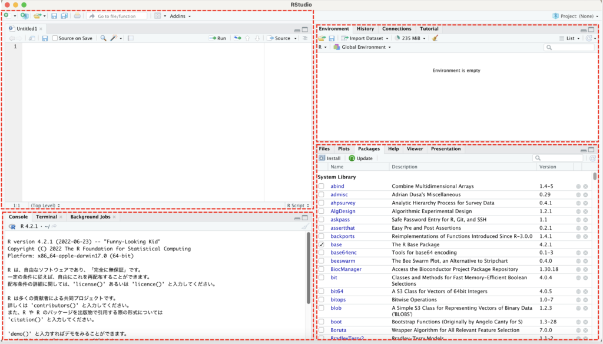Click the Run button in editor
The image size is (603, 344).
218,38
